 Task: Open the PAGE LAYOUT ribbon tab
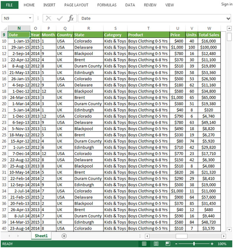76,5
